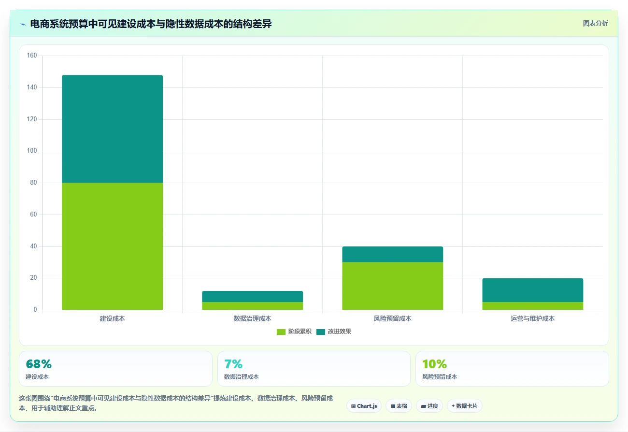Select the 表格 tag
This screenshot has width=628, height=432.
pyautogui.click(x=399, y=406)
